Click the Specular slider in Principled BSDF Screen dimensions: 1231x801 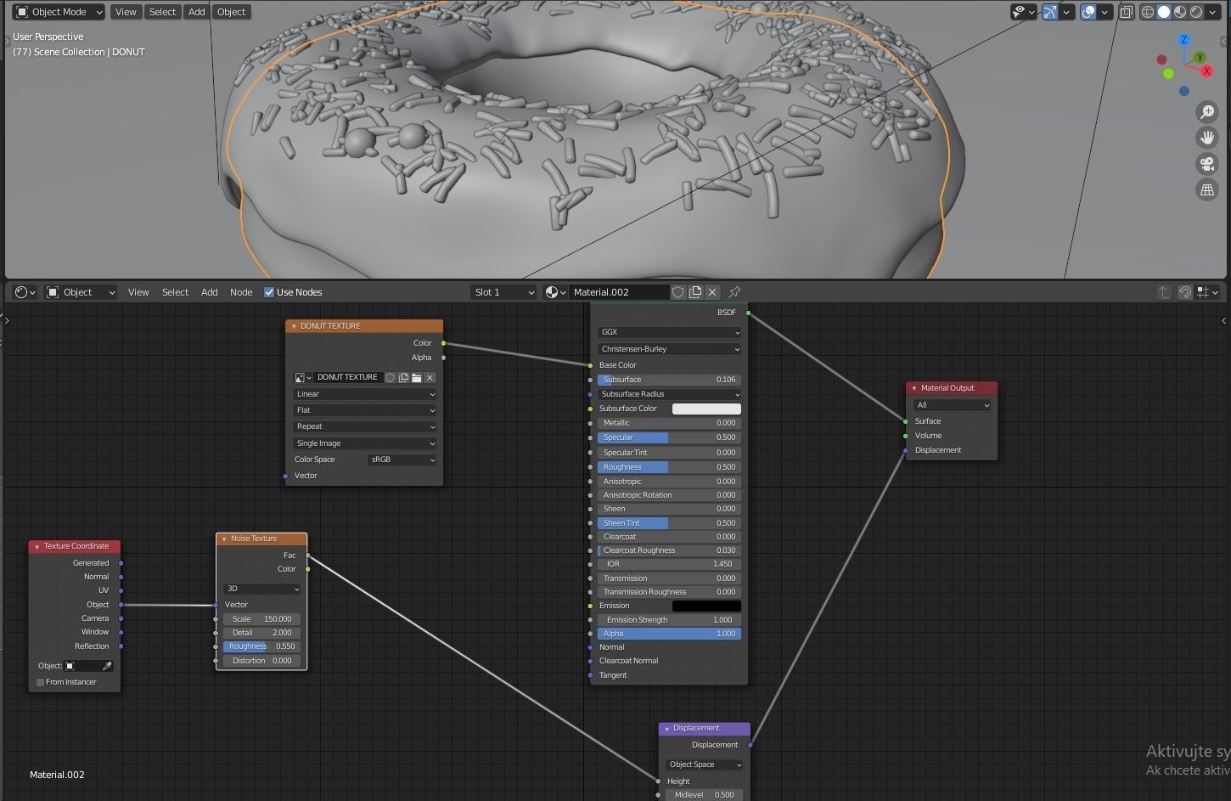click(669, 437)
